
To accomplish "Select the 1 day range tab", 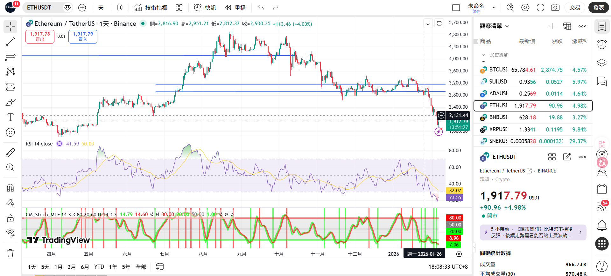I will (32, 267).
